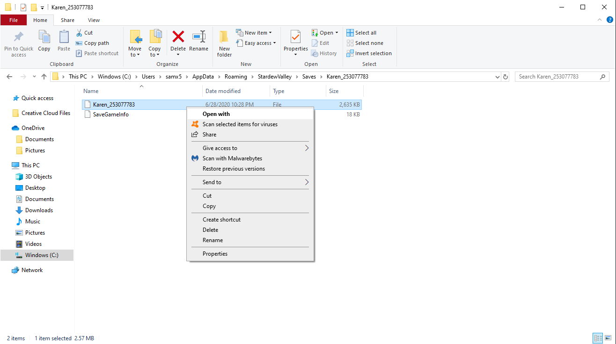The image size is (616, 344).
Task: Switch to the Details view icon
Action: [x=598, y=338]
